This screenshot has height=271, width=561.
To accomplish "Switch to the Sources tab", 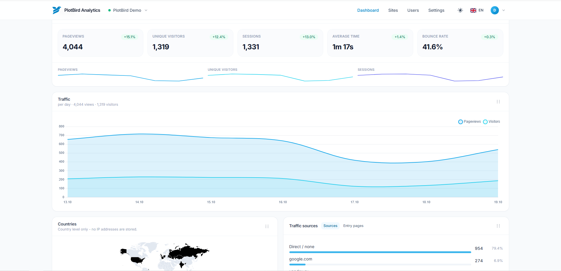I will pos(330,226).
